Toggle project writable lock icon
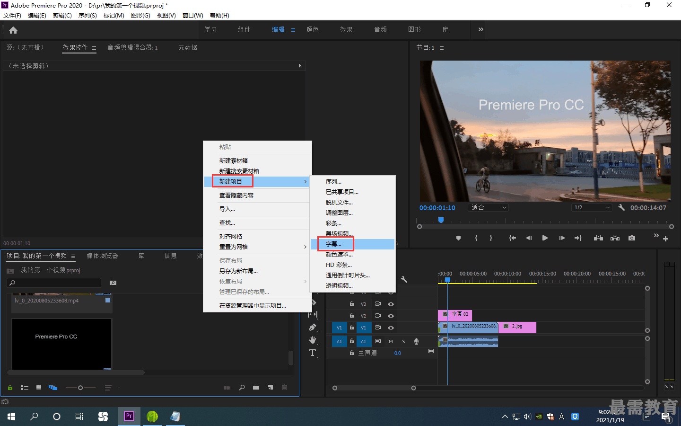681x426 pixels. point(10,388)
